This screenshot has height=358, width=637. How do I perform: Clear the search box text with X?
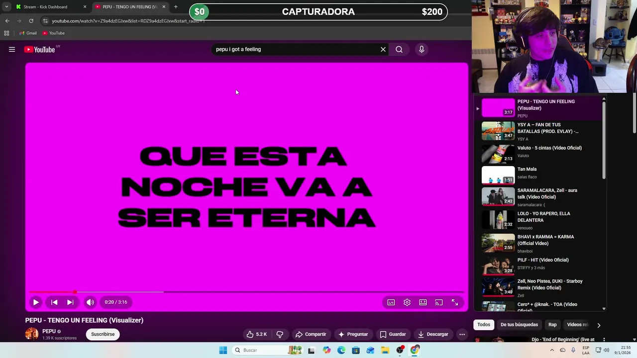pos(383,49)
